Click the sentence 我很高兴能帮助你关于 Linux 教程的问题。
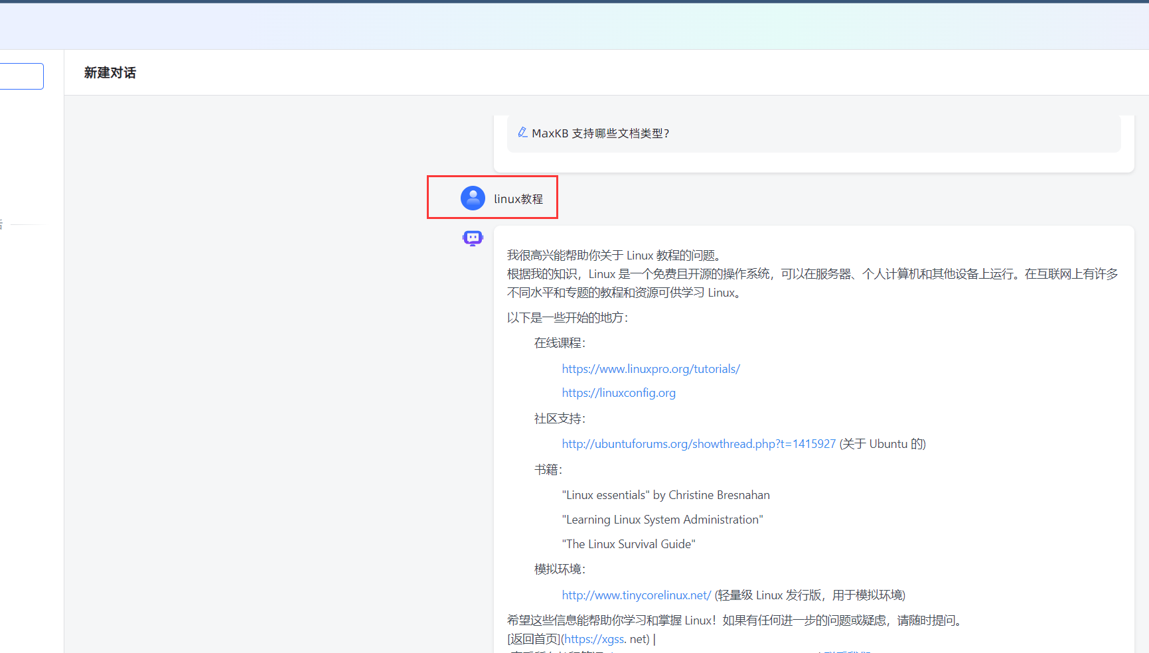 coord(616,255)
